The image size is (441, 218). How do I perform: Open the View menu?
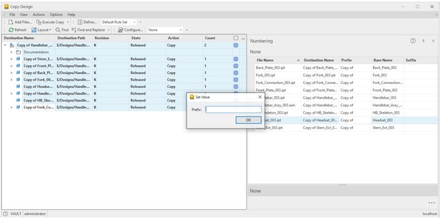24,15
